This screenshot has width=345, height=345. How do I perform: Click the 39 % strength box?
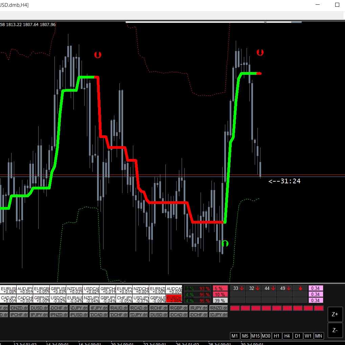click(x=220, y=301)
